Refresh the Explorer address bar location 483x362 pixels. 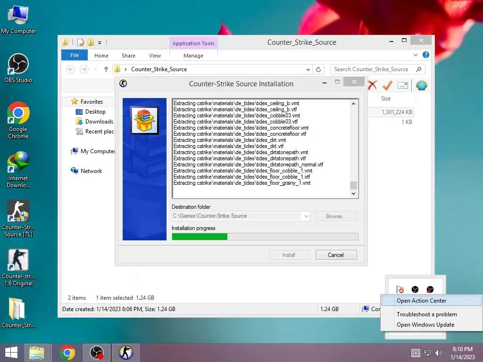[318, 69]
